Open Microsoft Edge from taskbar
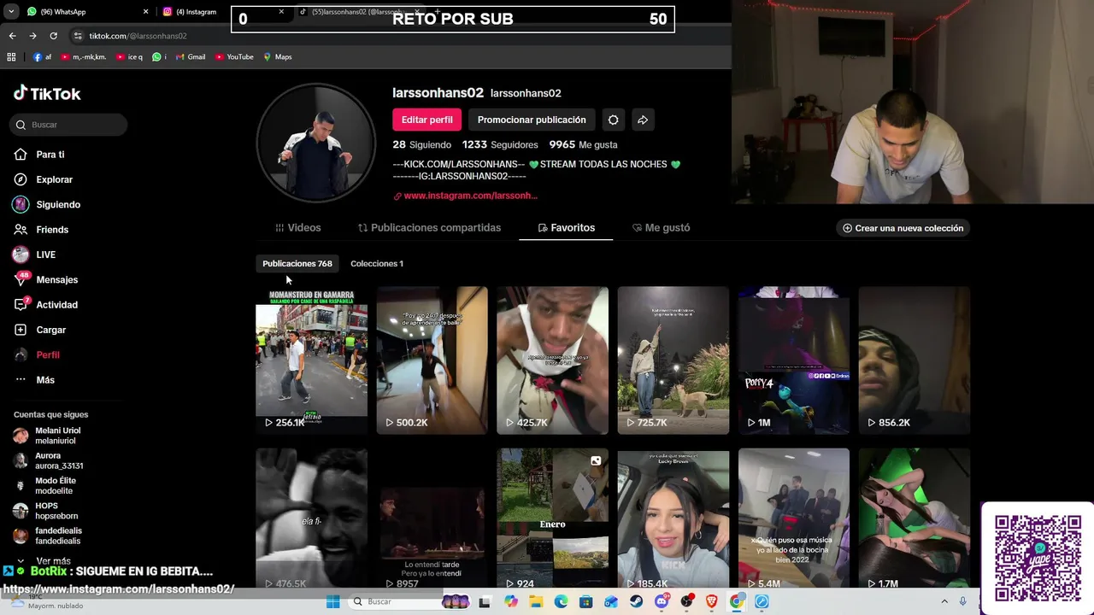The width and height of the screenshot is (1094, 615). coord(561,601)
